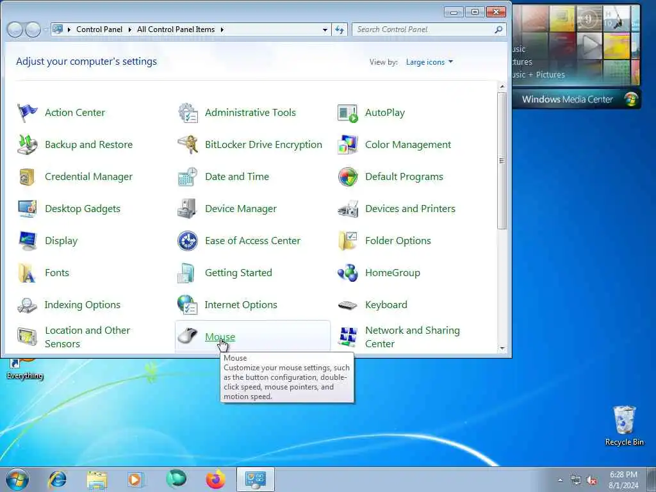The width and height of the screenshot is (656, 492).
Task: Expand arrow after Control Panel breadcrumb
Action: coord(129,29)
